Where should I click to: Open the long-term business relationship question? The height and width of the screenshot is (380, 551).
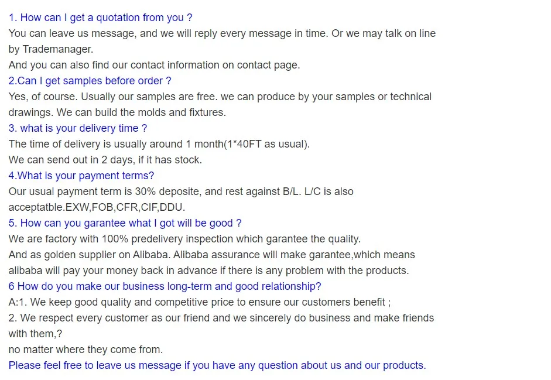pos(165,286)
